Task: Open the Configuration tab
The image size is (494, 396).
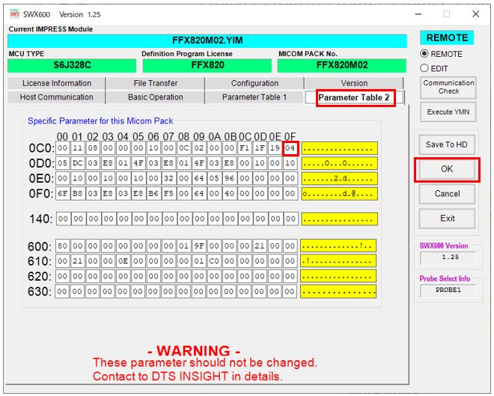Action: click(254, 83)
